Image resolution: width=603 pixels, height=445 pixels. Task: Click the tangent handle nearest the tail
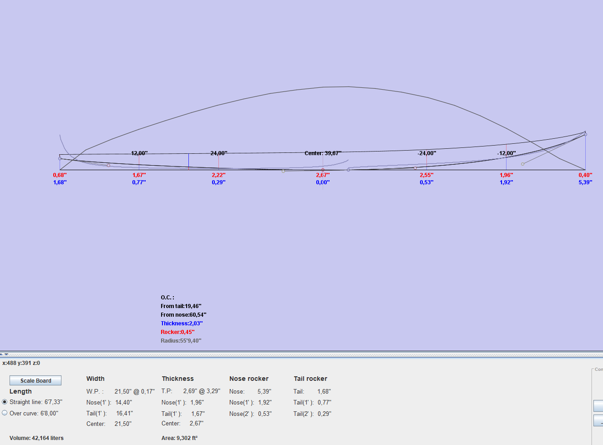[108, 165]
